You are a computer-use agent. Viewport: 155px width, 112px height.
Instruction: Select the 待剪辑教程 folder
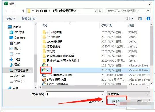(x=51, y=47)
